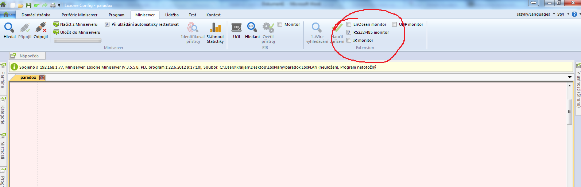
Task: Enable the IR monitor checkbox
Action: pyautogui.click(x=349, y=40)
